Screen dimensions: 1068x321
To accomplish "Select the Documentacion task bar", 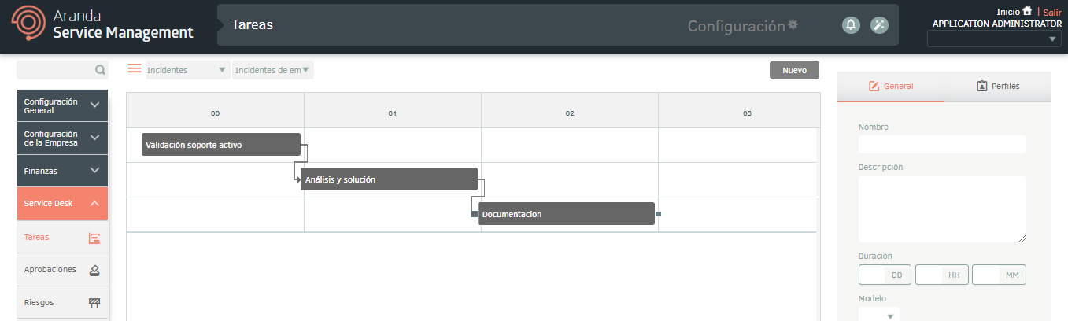I will (x=566, y=214).
